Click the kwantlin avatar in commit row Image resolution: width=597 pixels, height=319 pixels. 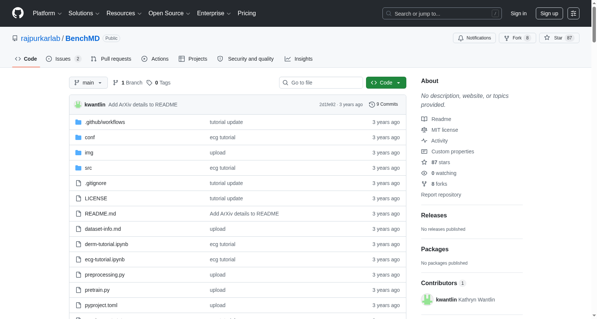[x=78, y=105]
